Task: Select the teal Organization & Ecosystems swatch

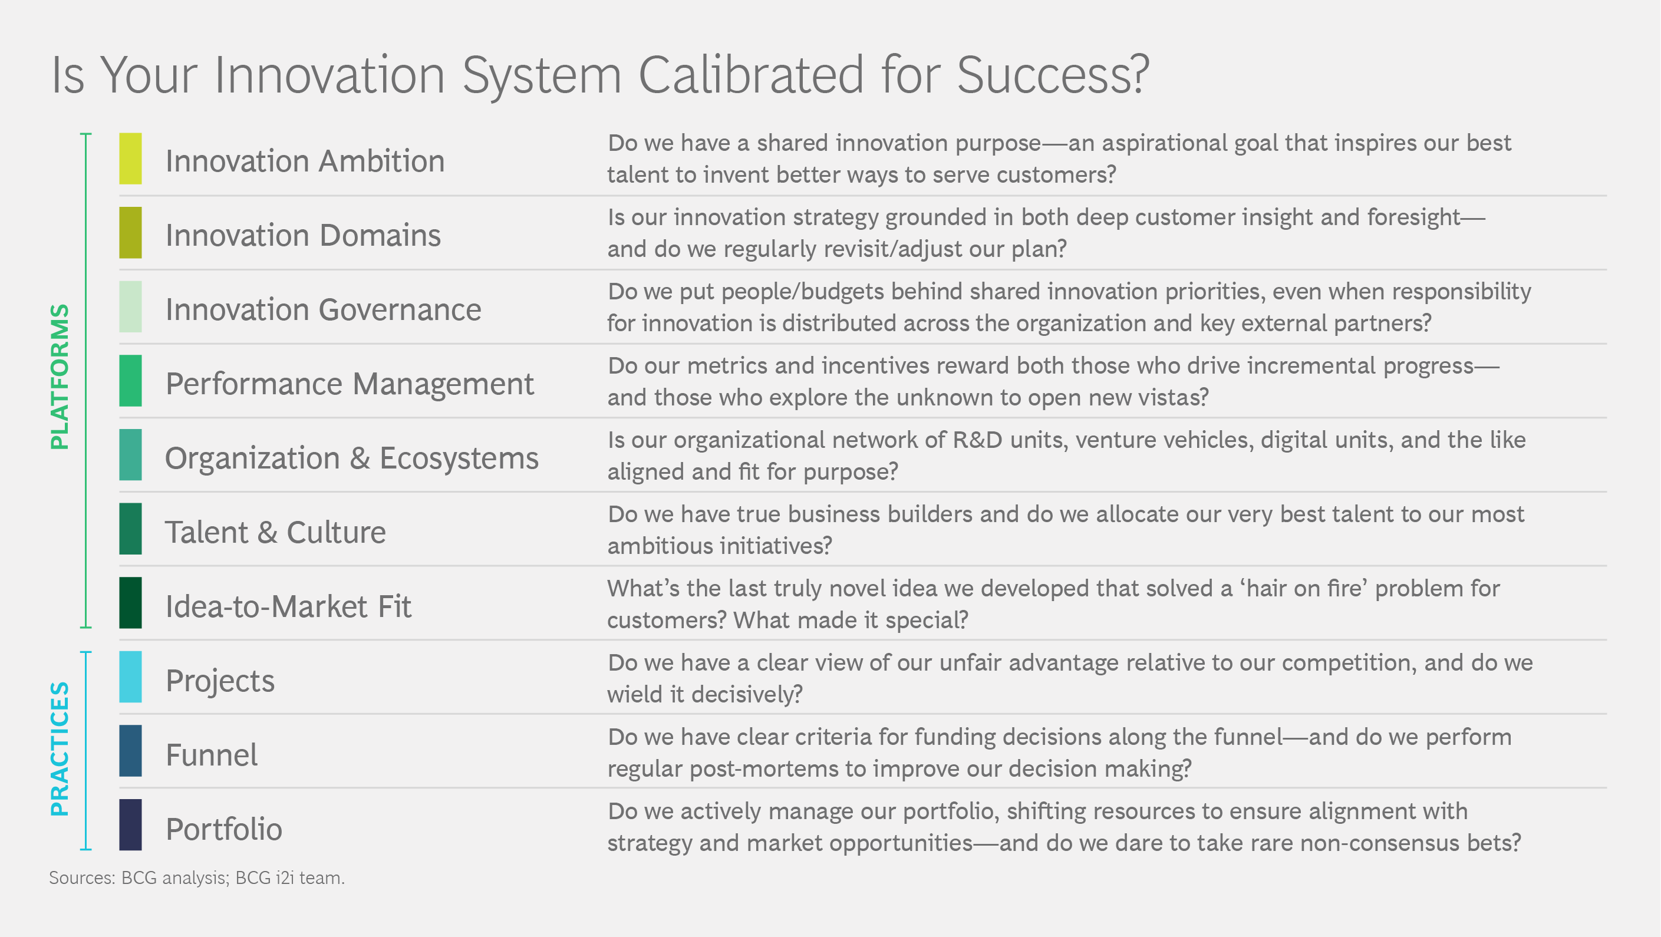Action: (130, 456)
